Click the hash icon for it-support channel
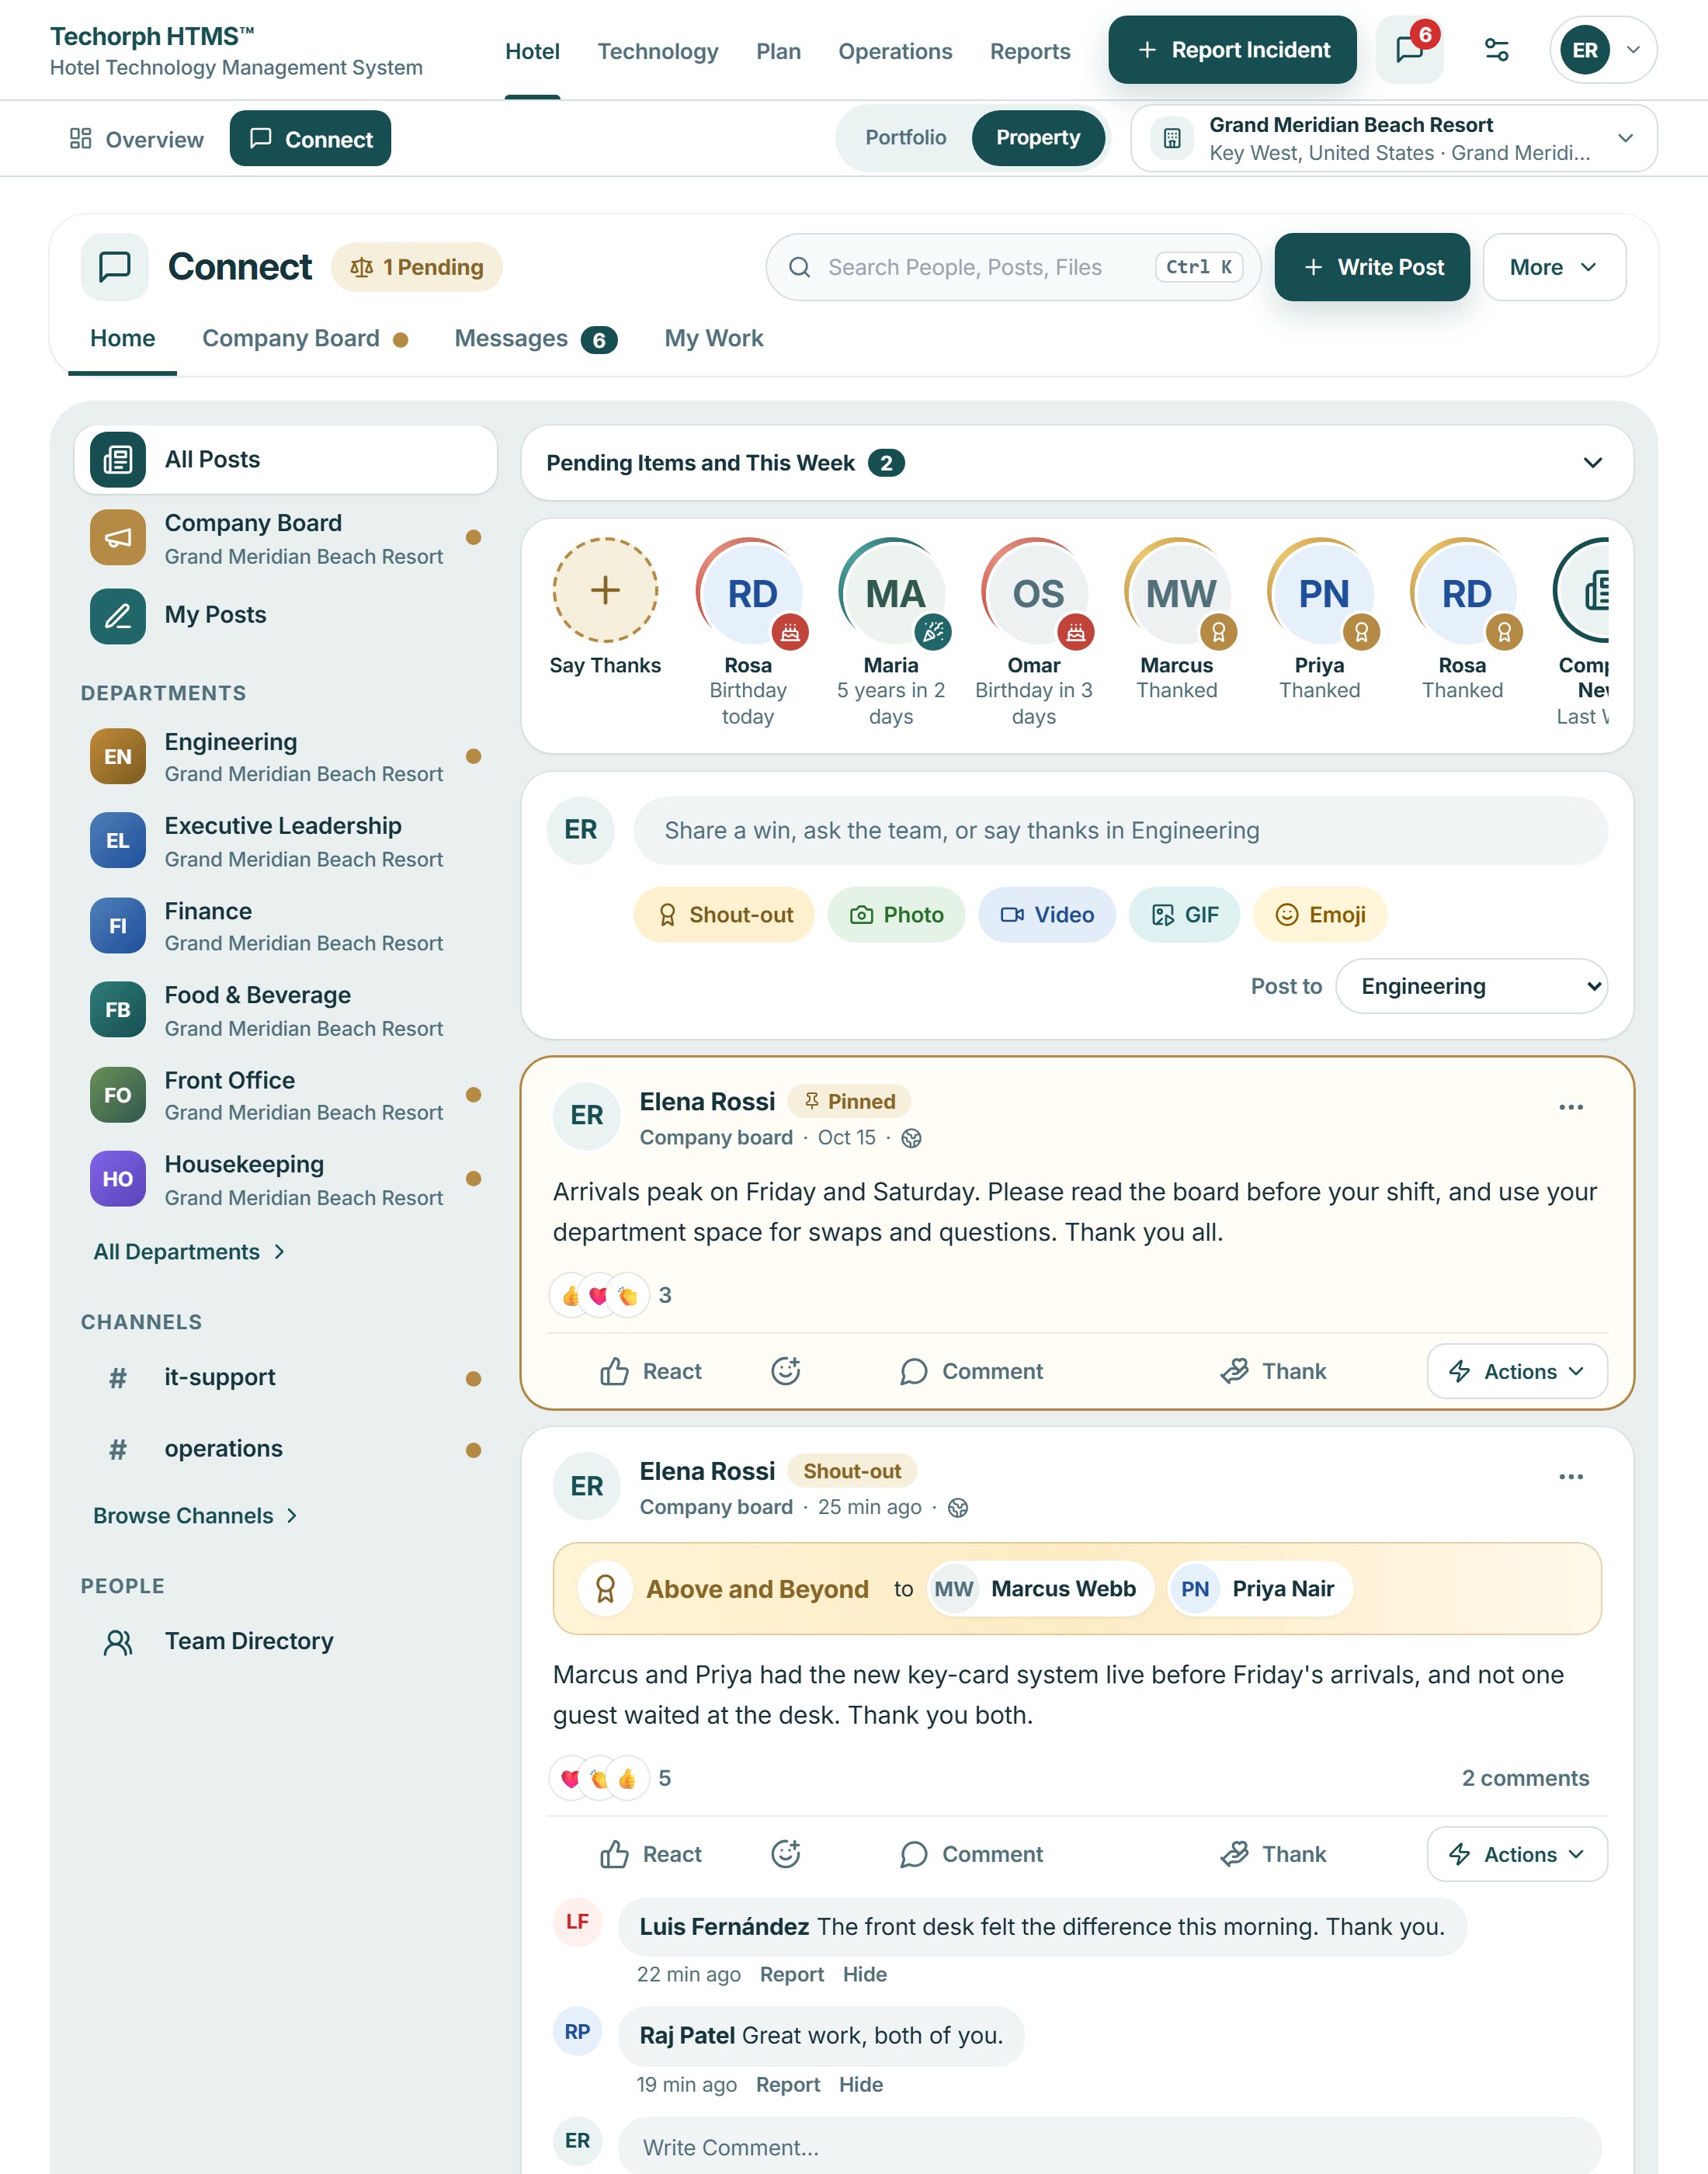Viewport: 1708px width, 2174px height. pos(118,1378)
